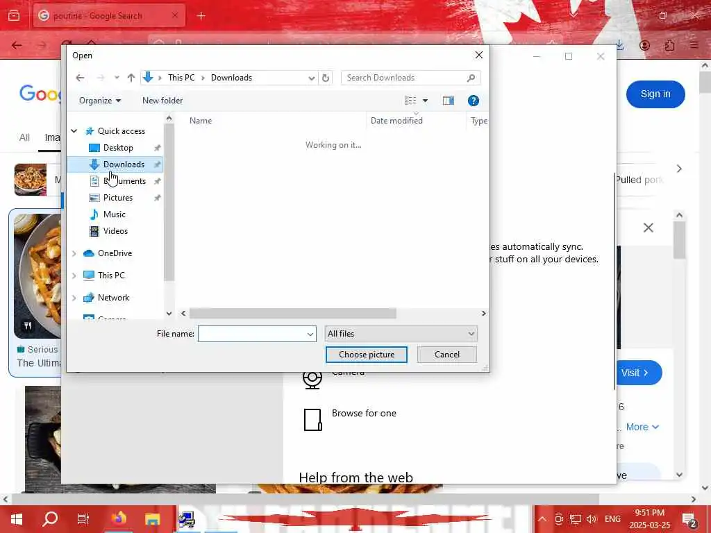Open recent locations dropdown arrow

point(117,78)
